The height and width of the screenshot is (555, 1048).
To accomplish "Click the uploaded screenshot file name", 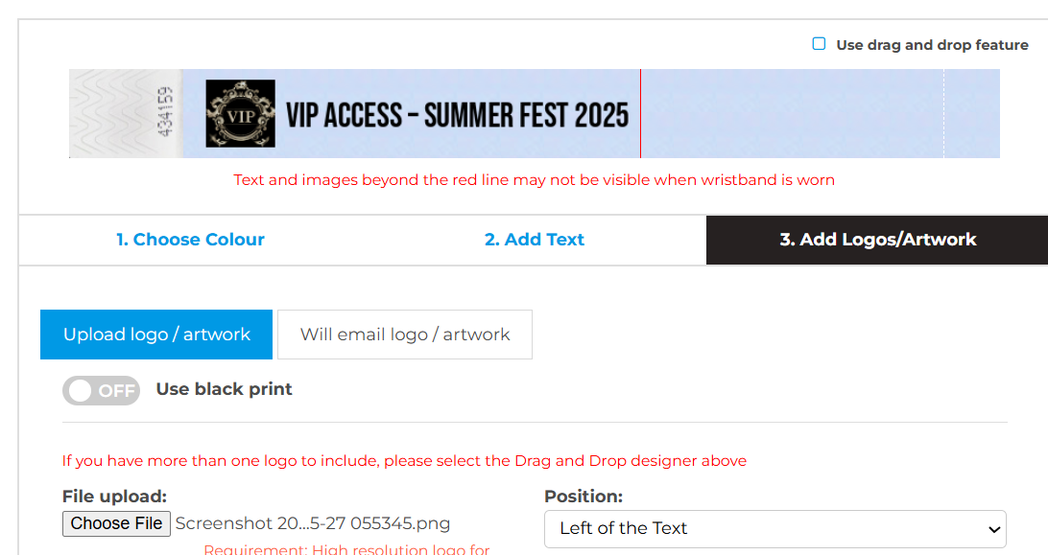I will 312,523.
